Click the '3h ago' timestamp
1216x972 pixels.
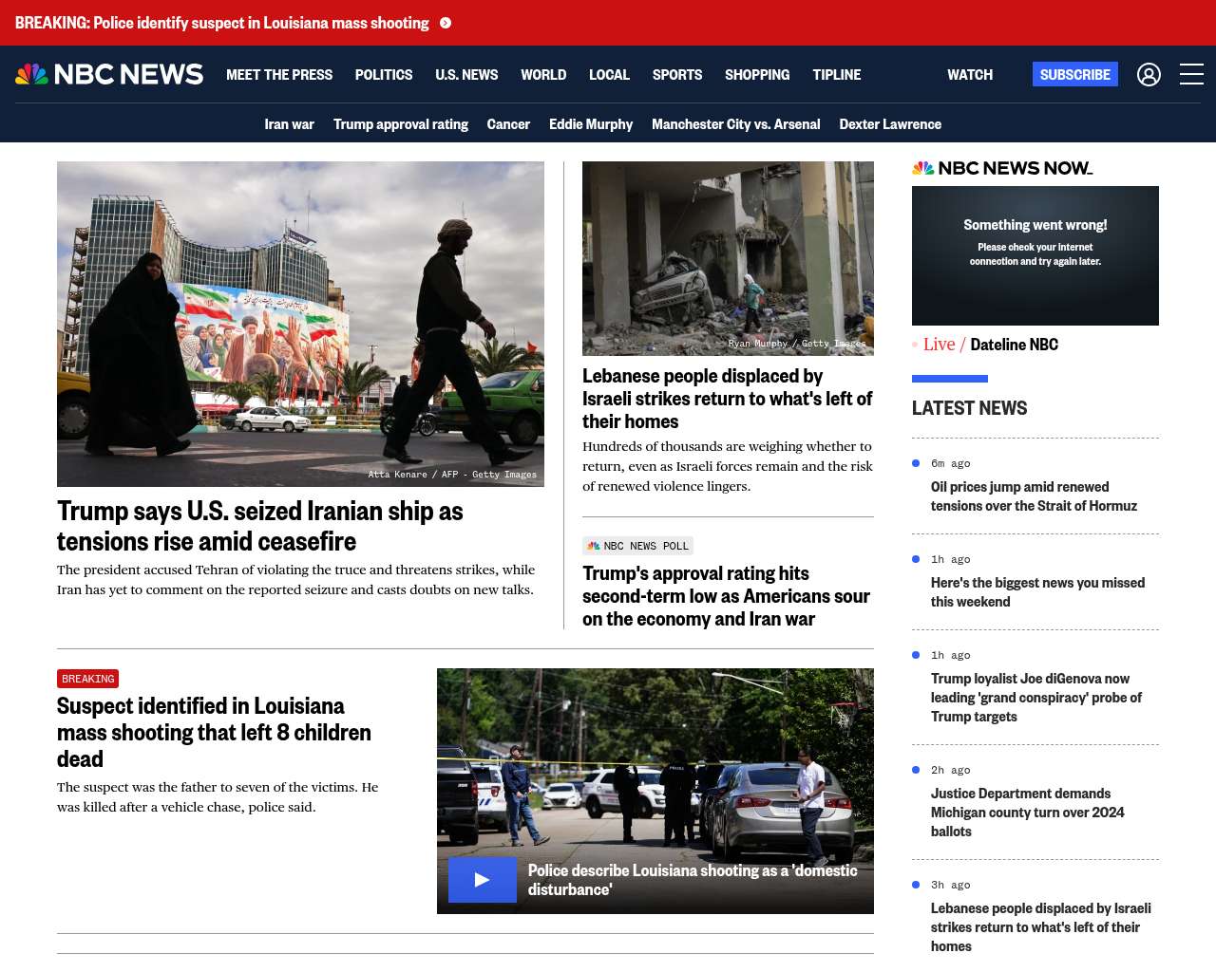tap(950, 885)
